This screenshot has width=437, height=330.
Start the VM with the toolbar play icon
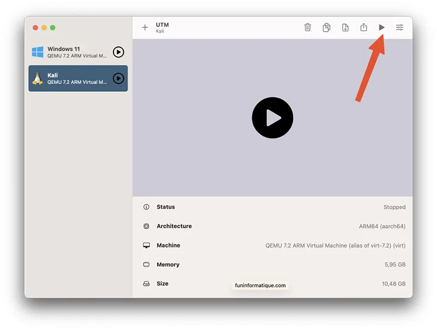click(x=381, y=27)
